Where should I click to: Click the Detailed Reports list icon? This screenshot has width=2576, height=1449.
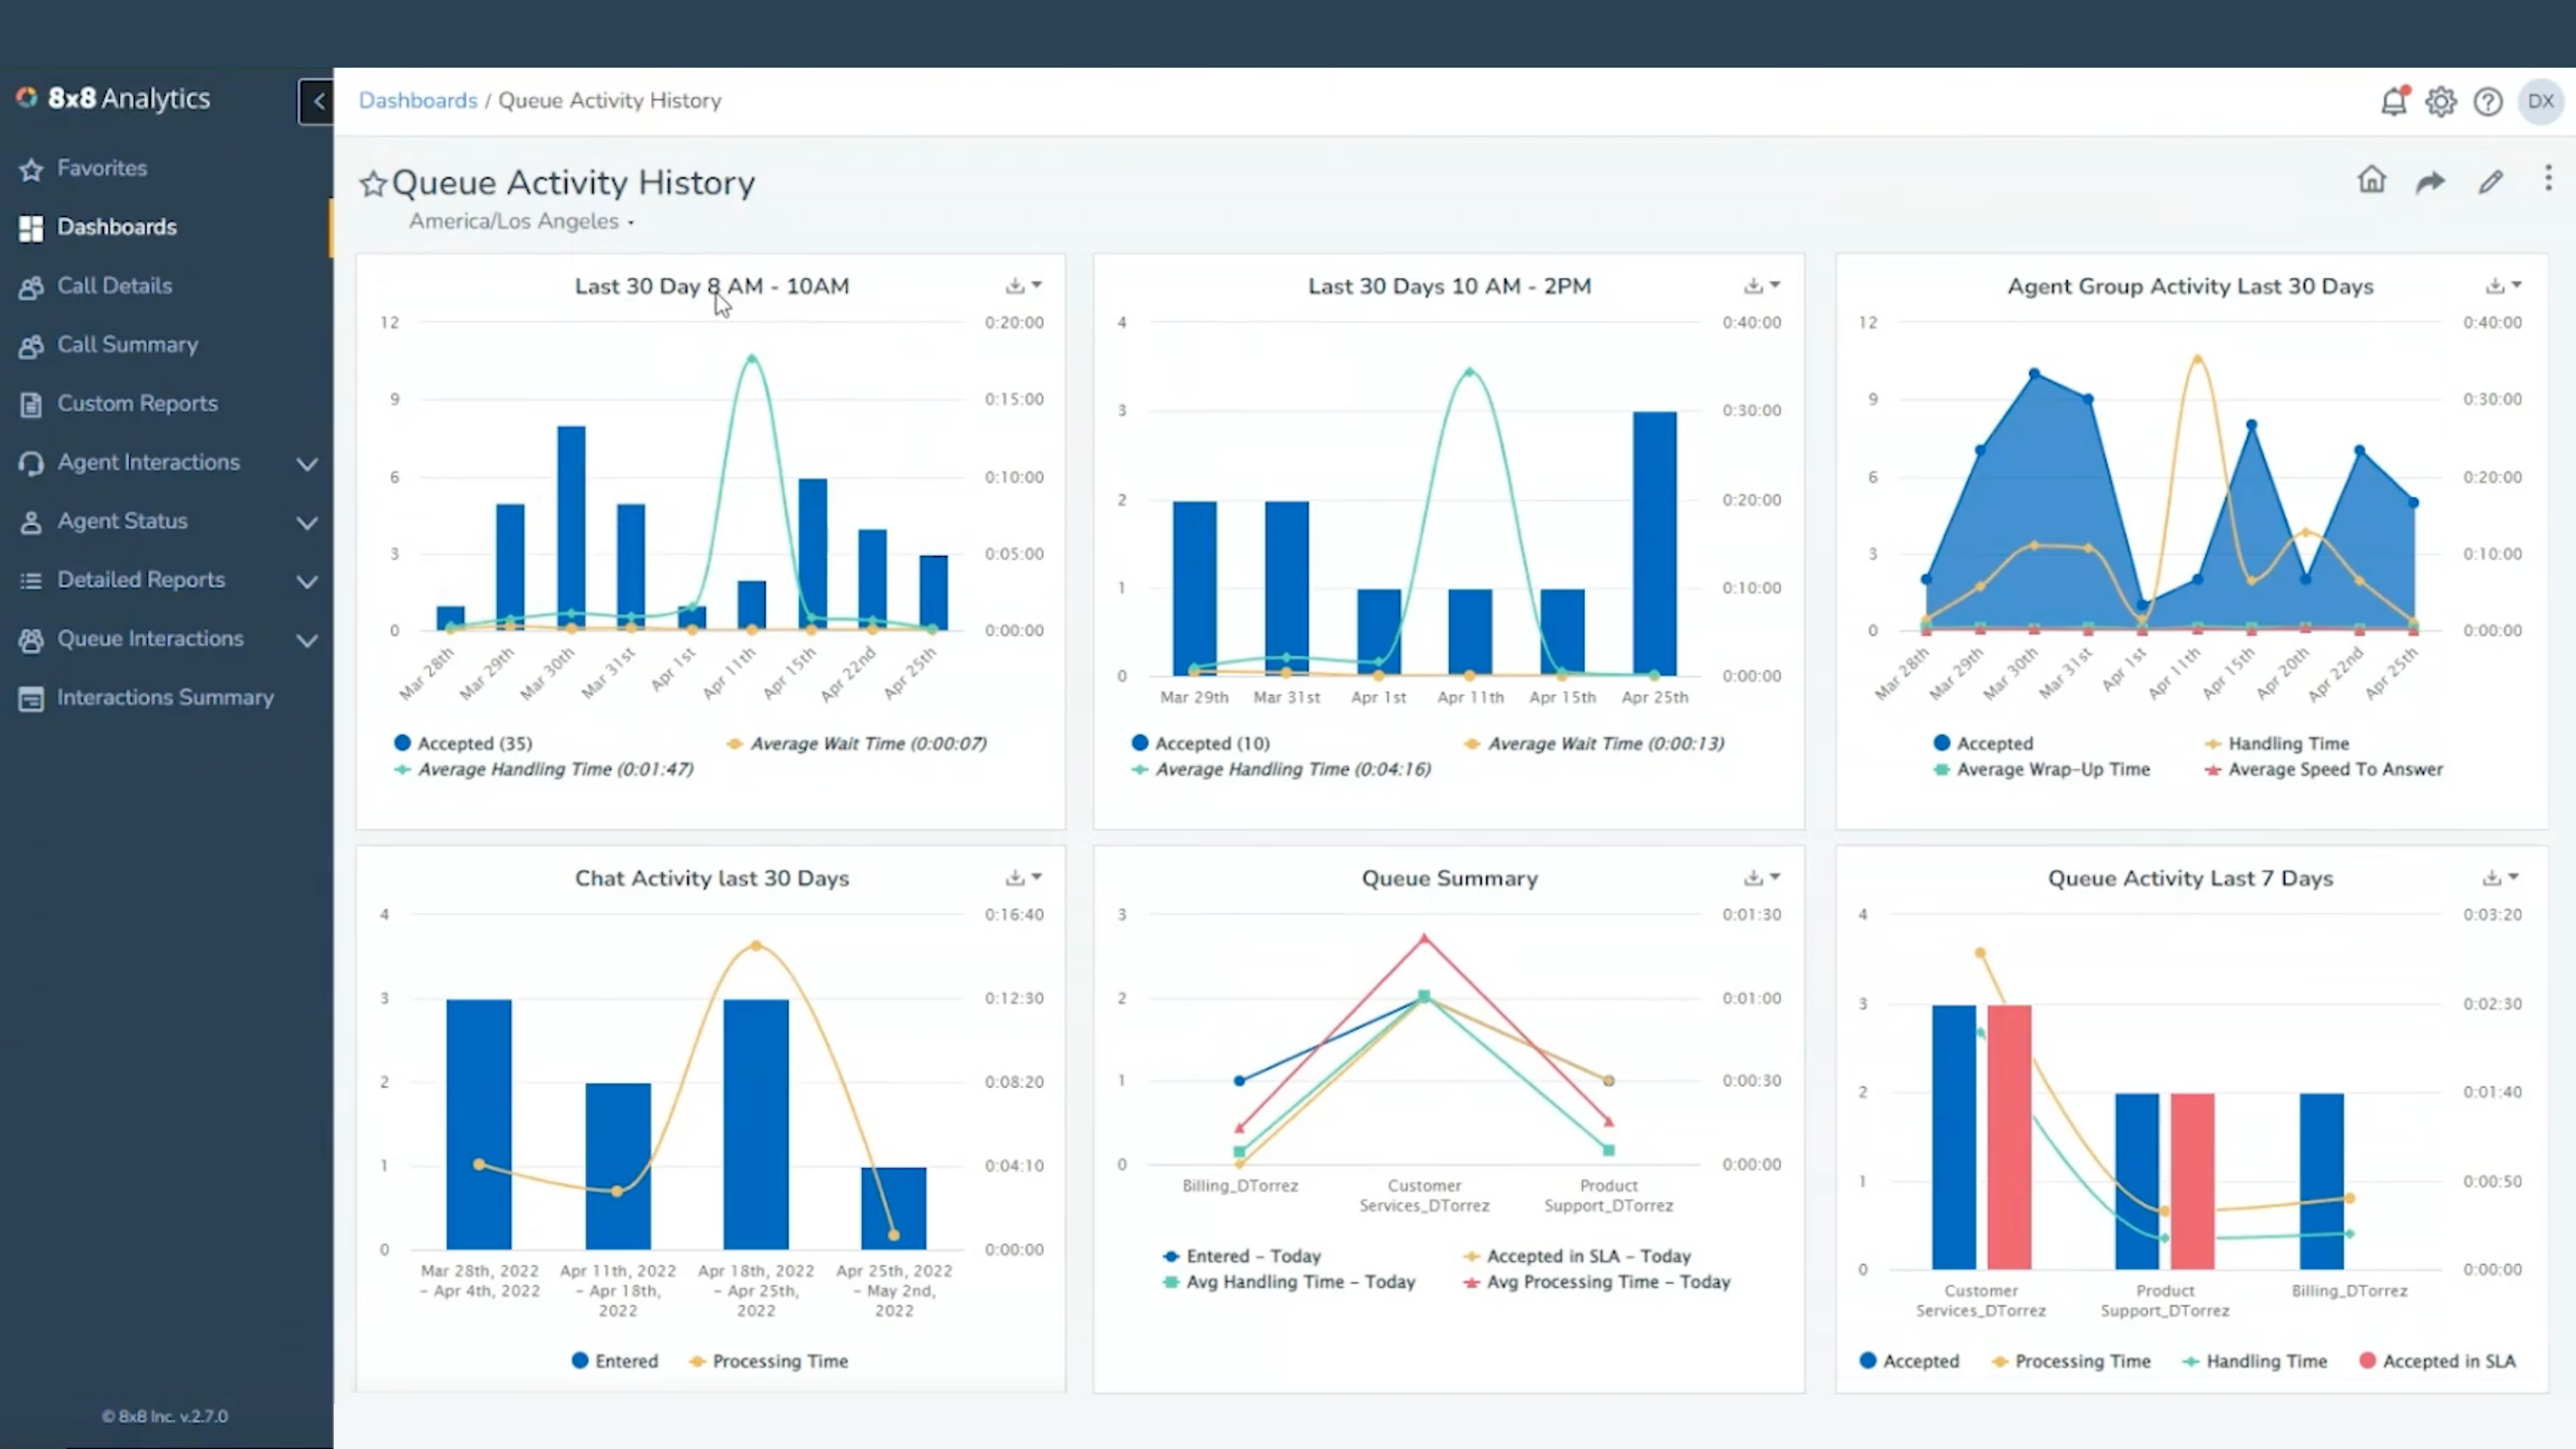(31, 580)
